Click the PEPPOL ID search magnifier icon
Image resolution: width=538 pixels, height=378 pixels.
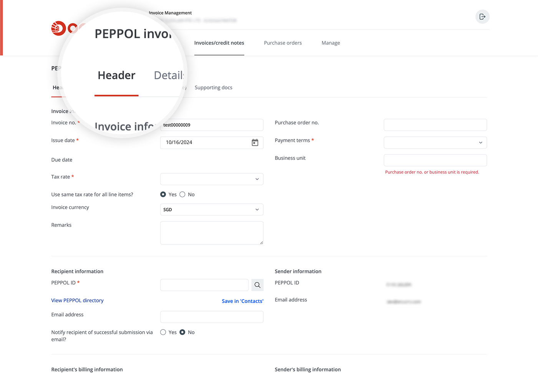tap(257, 285)
